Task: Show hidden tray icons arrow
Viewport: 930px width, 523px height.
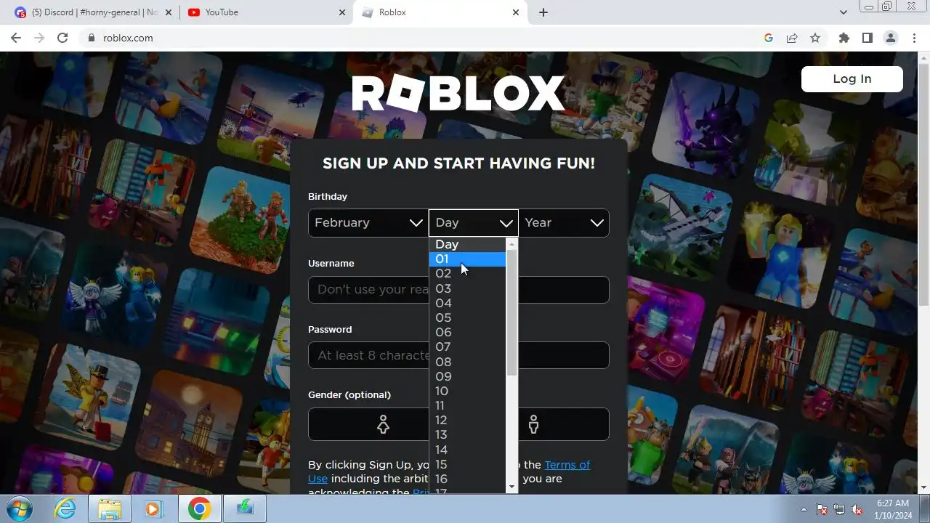Action: point(804,509)
